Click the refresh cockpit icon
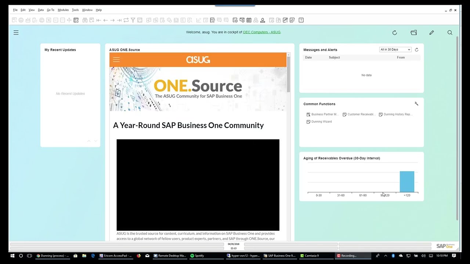This screenshot has height=264, width=470. [x=395, y=33]
